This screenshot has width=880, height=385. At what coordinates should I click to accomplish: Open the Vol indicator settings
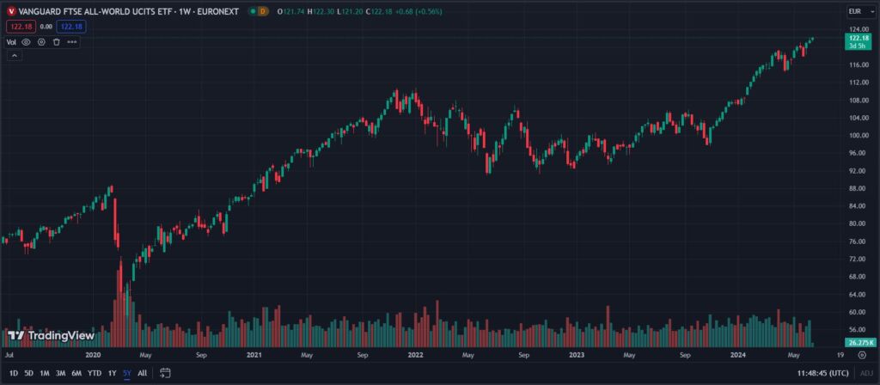[41, 41]
